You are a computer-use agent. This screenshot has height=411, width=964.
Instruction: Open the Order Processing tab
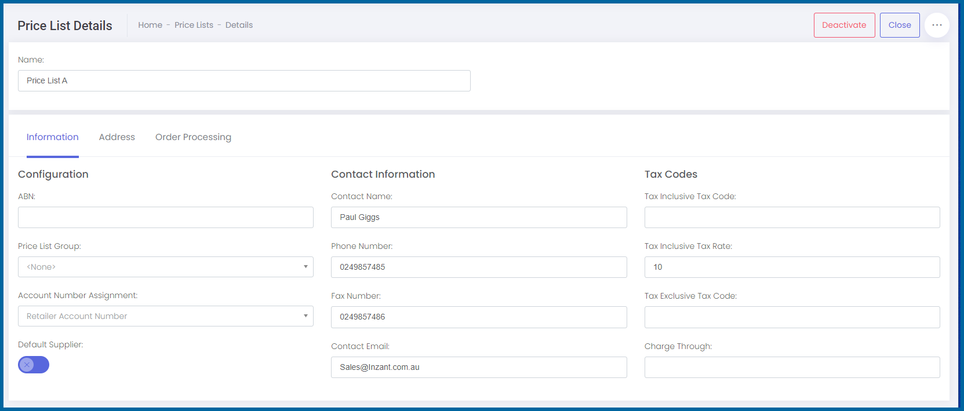click(x=193, y=137)
